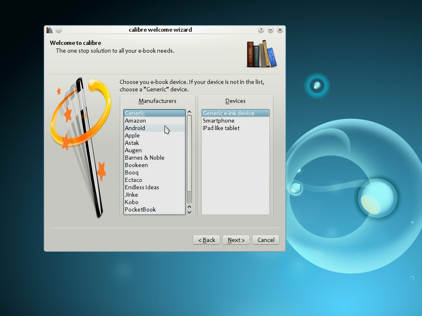
Task: Cancel the calibre welcome wizard
Action: pos(266,240)
